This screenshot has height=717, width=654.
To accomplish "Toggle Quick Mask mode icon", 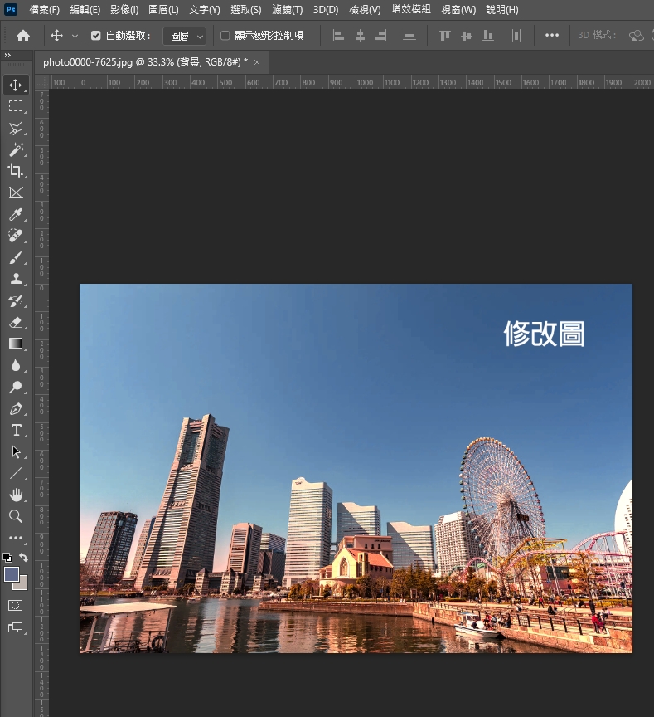I will (x=16, y=606).
